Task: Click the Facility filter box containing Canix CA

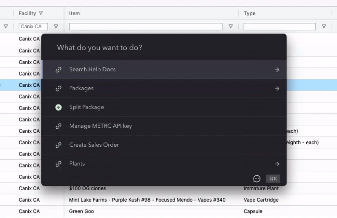Action: [33, 27]
